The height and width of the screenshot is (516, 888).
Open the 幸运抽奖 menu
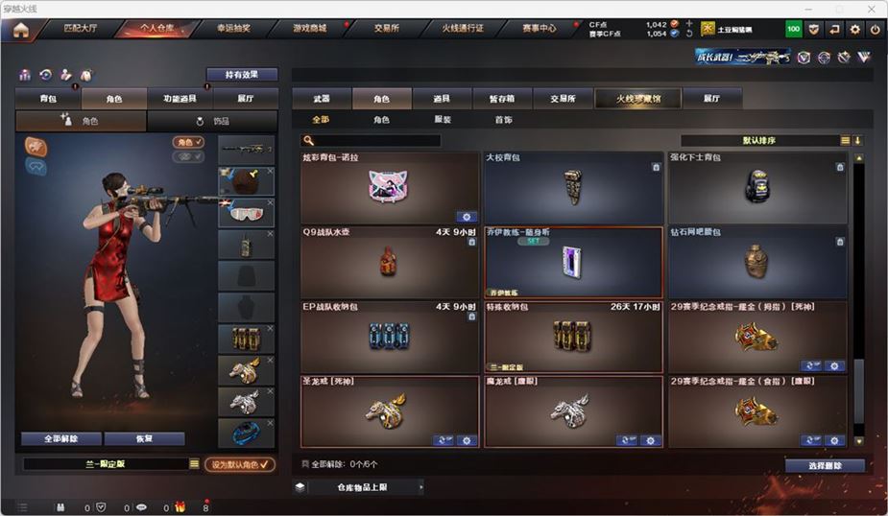(x=233, y=28)
